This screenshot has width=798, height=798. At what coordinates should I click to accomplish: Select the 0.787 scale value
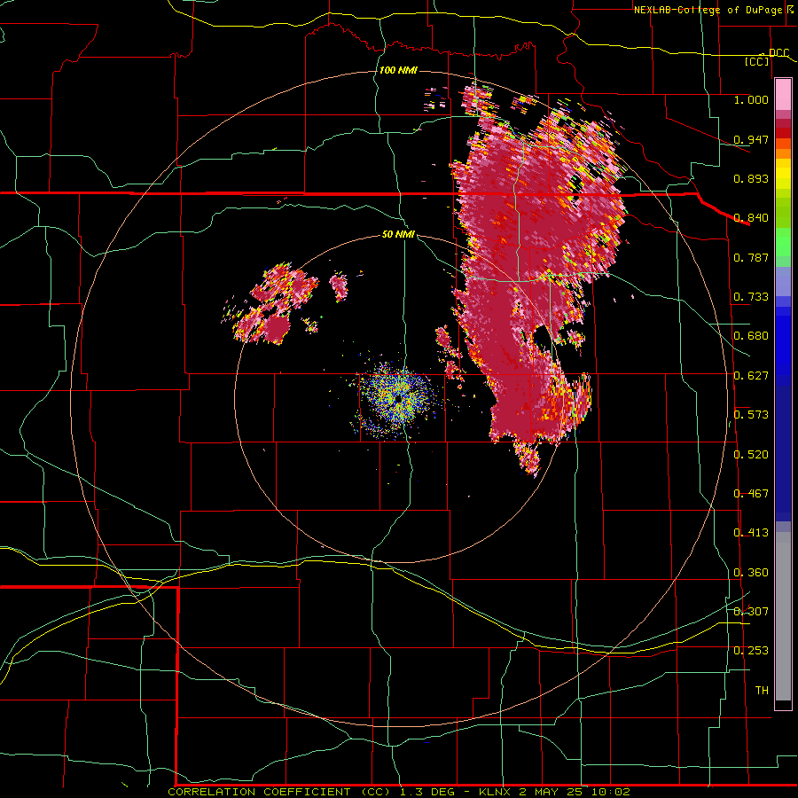tap(751, 257)
